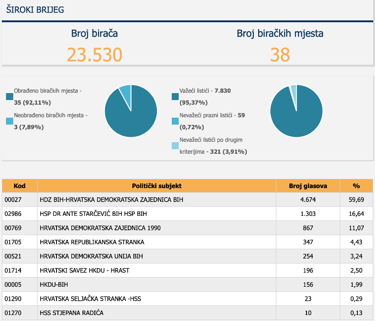Click the Važeći listići legend swatch
Viewport: 375px width, 321px height.
(x=175, y=97)
